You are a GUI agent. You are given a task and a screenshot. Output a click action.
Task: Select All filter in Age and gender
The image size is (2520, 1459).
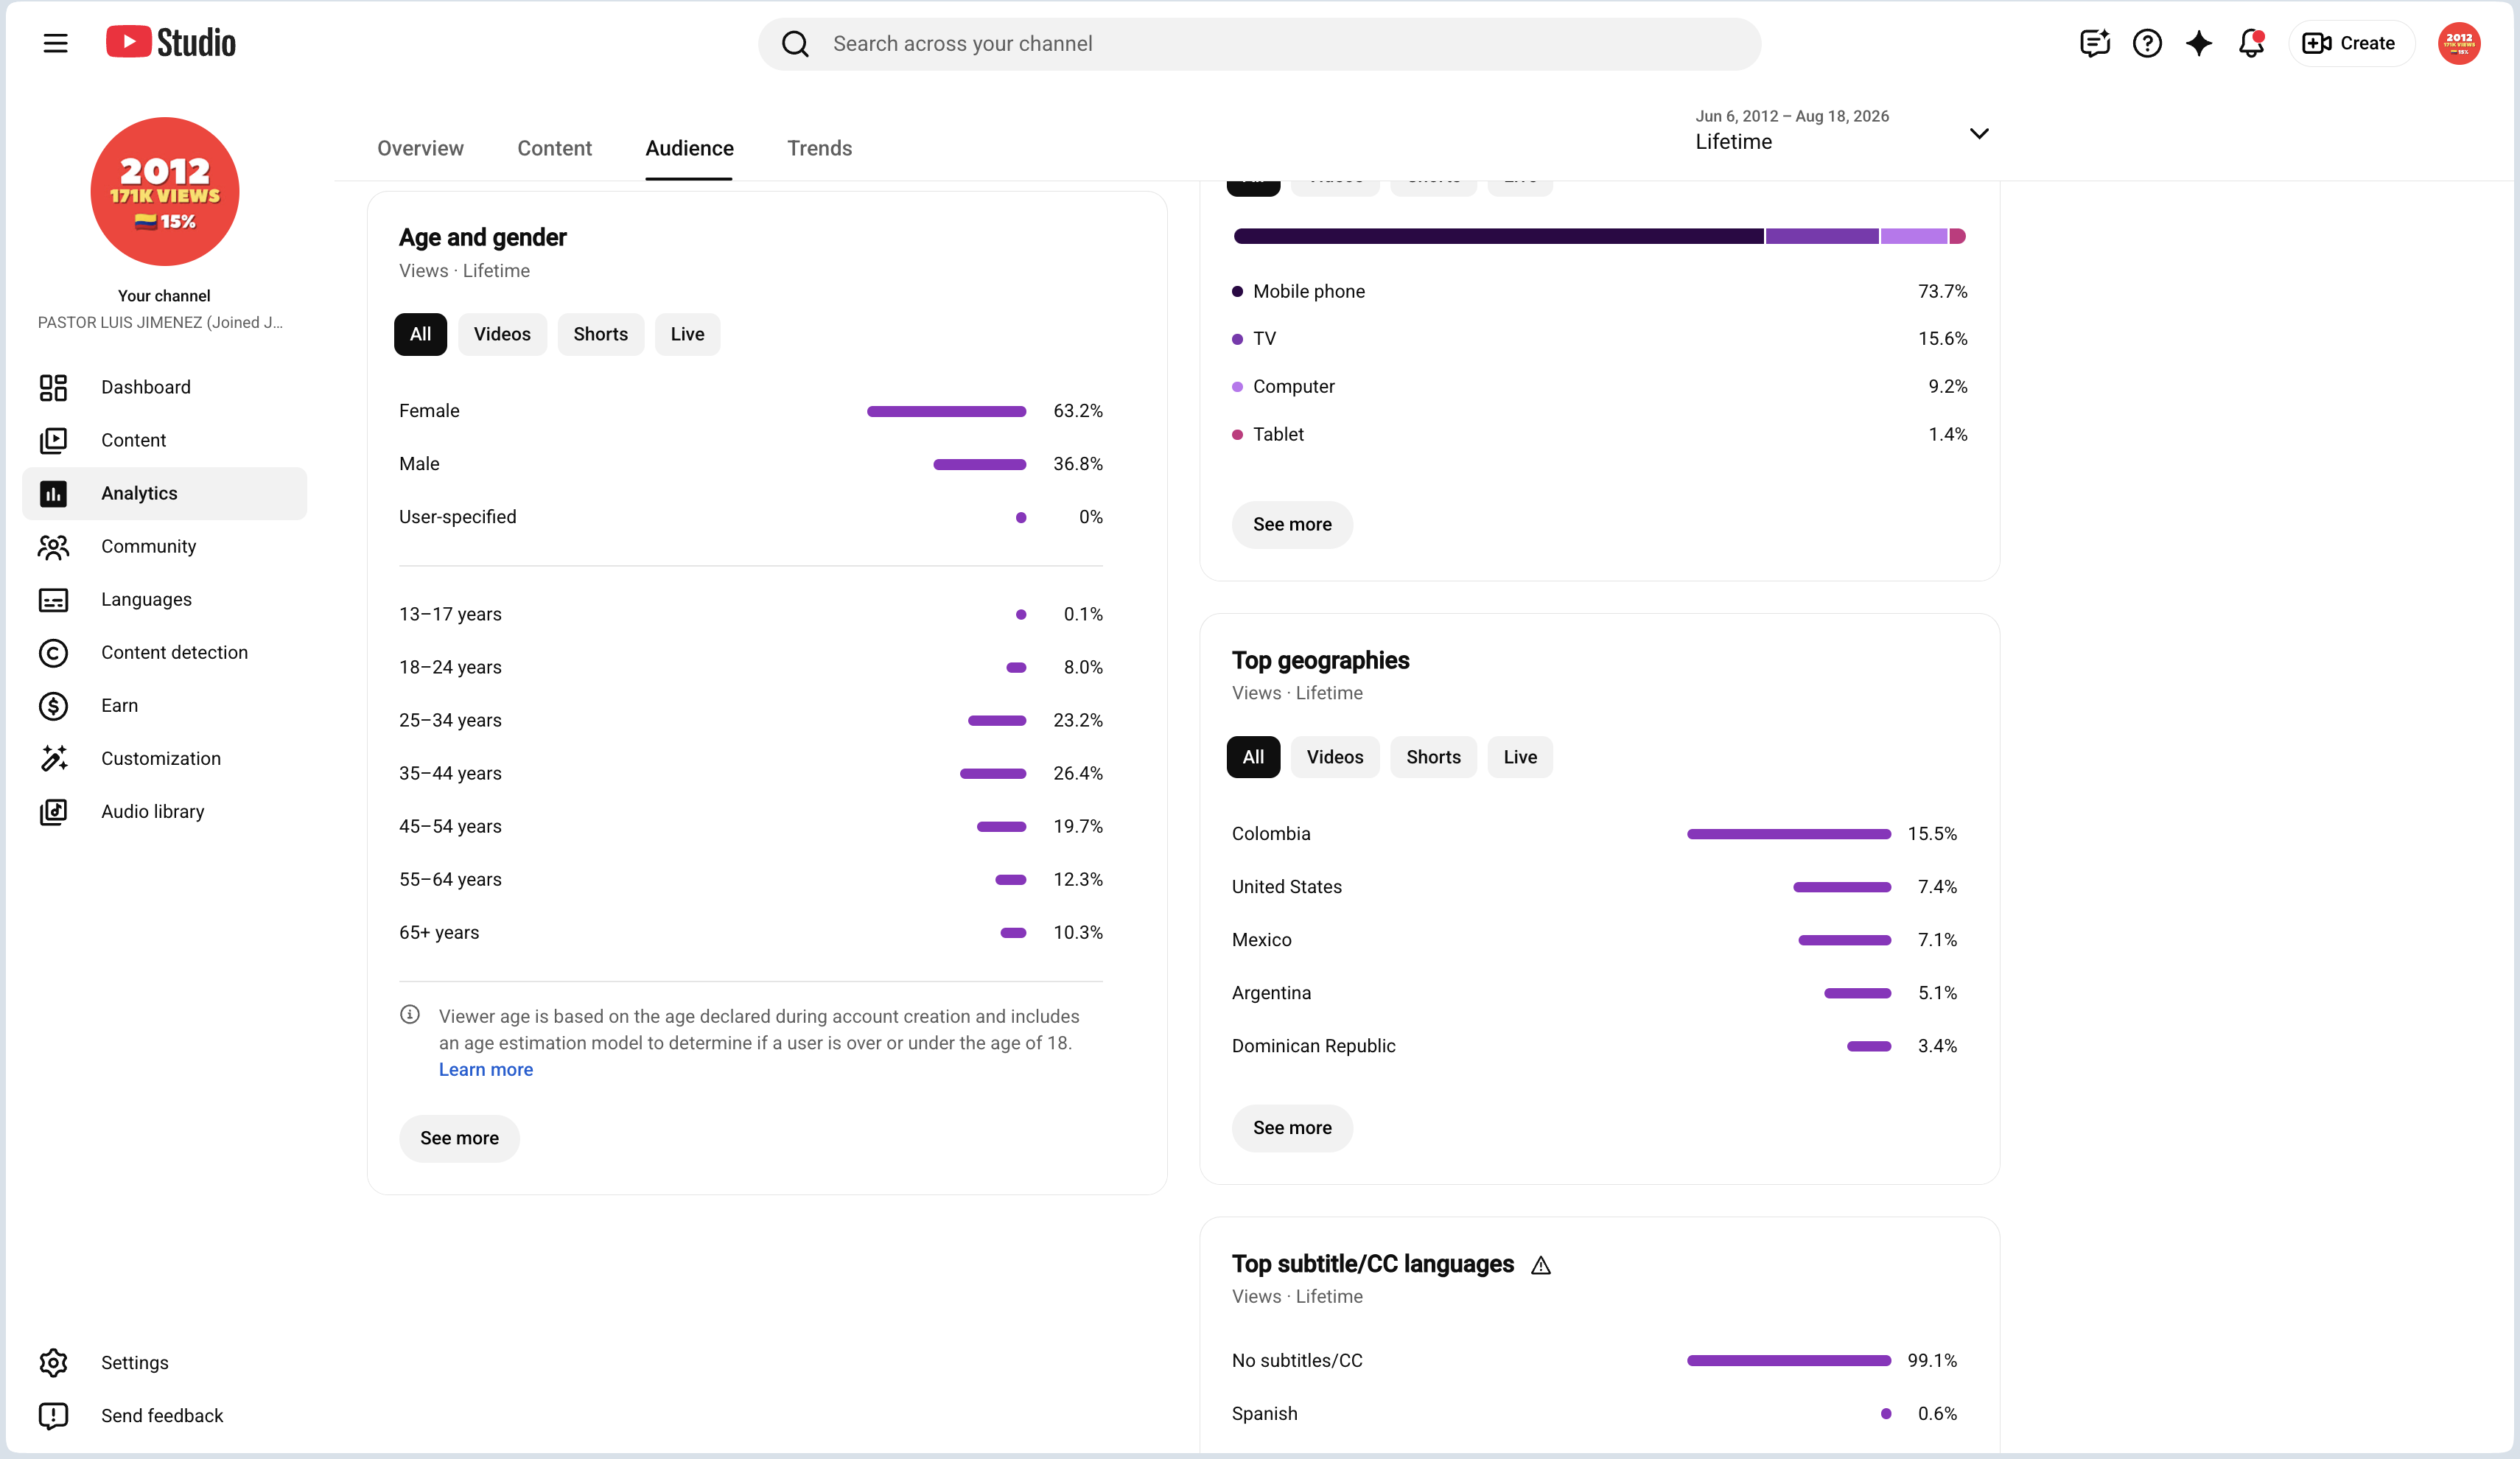(420, 334)
